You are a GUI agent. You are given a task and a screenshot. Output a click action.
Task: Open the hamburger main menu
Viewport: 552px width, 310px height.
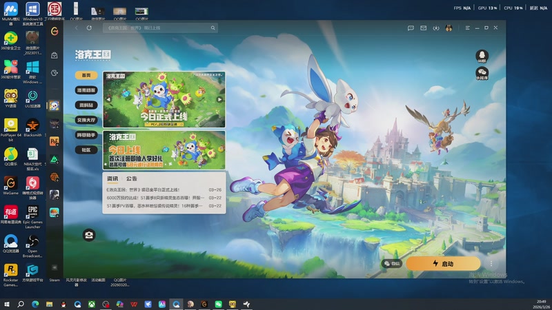coord(468,28)
